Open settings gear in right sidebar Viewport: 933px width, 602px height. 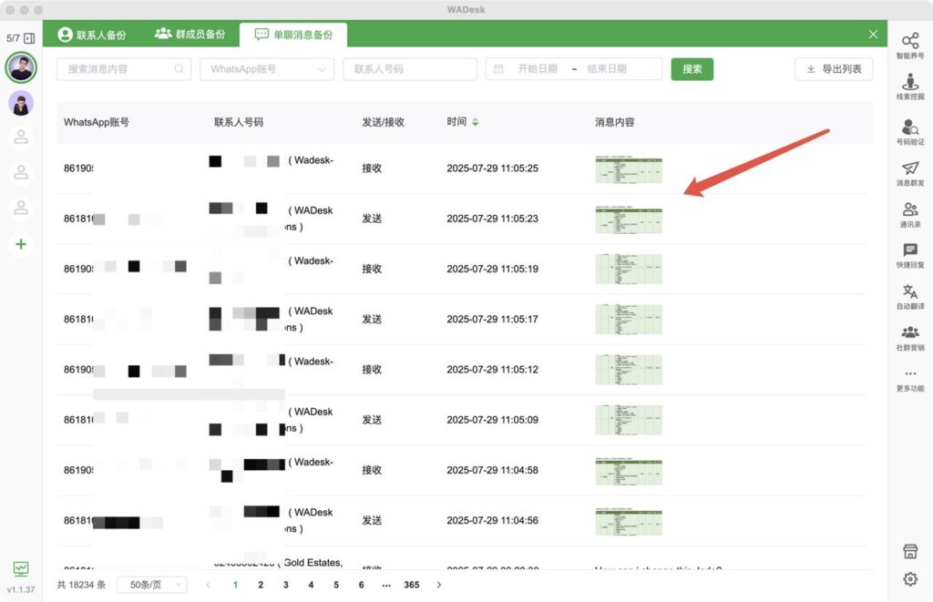coord(910,579)
